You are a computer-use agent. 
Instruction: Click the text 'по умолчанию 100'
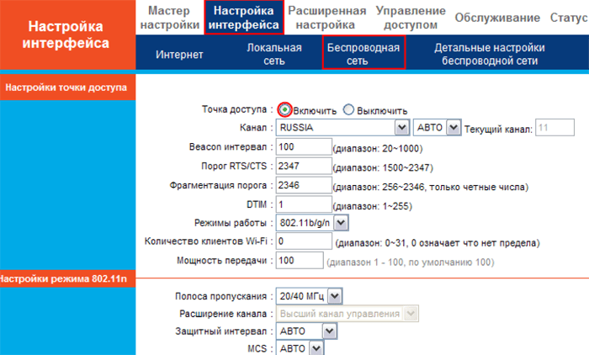449,262
